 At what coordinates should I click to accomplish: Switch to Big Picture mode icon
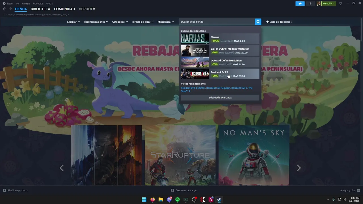[341, 3]
